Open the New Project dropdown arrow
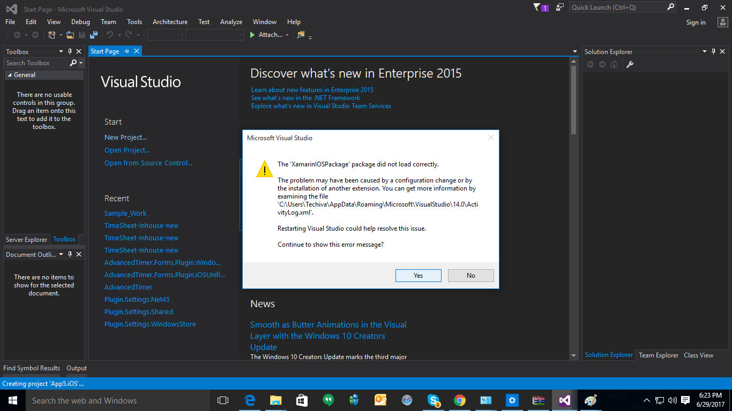Image resolution: width=732 pixels, height=411 pixels. [x=61, y=35]
